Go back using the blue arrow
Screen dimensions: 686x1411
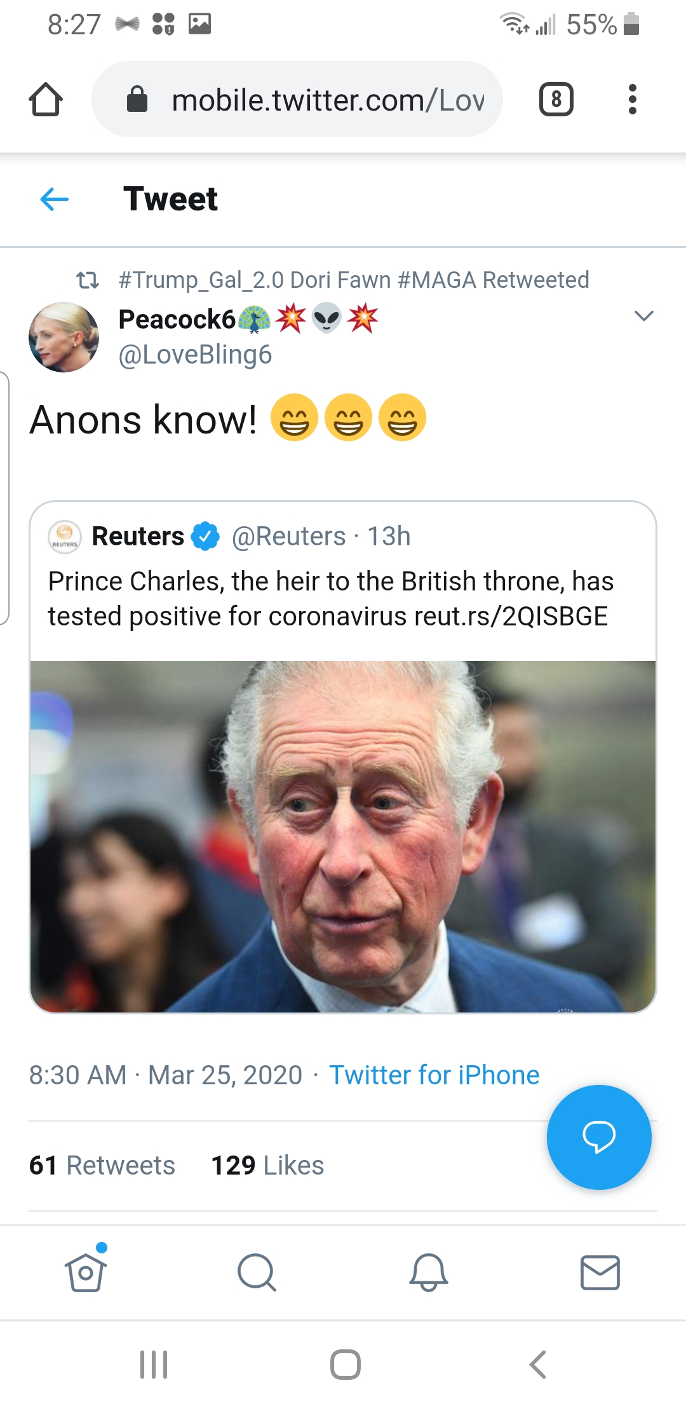pyautogui.click(x=55, y=200)
